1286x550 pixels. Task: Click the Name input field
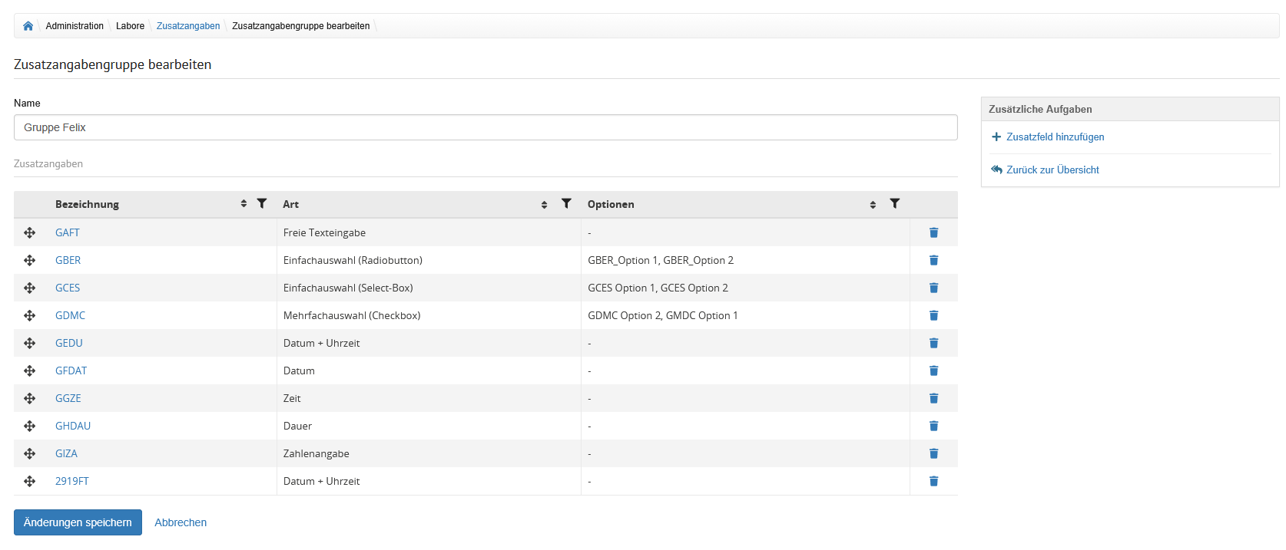click(486, 127)
